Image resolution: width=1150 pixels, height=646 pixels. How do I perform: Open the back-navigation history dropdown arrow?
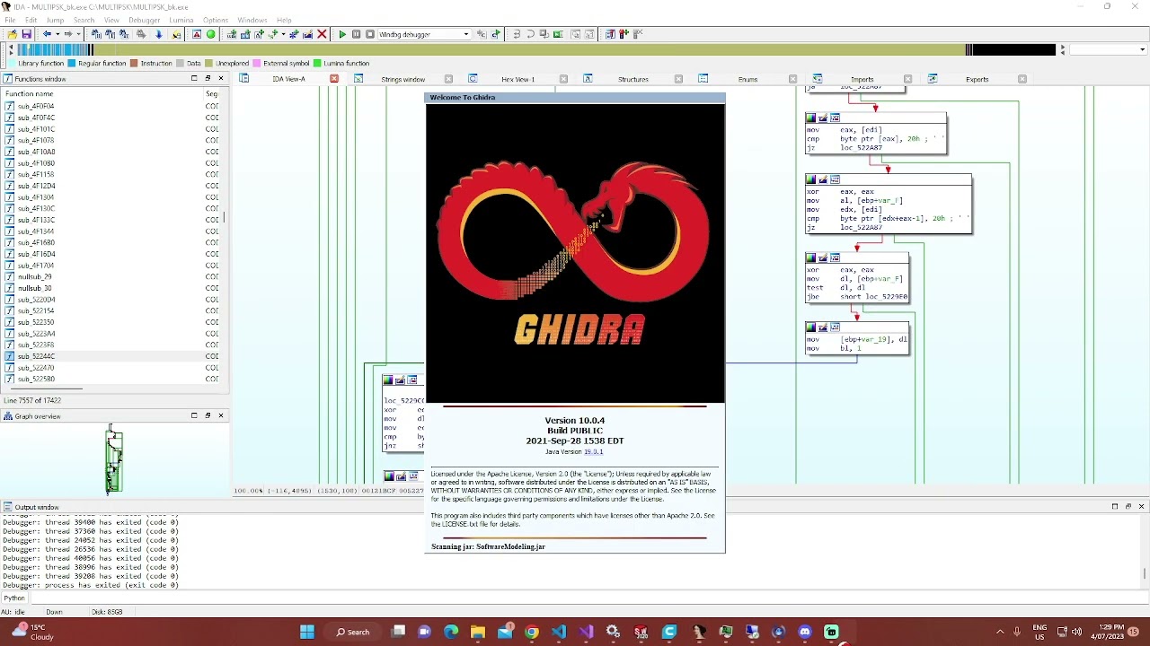click(x=57, y=34)
